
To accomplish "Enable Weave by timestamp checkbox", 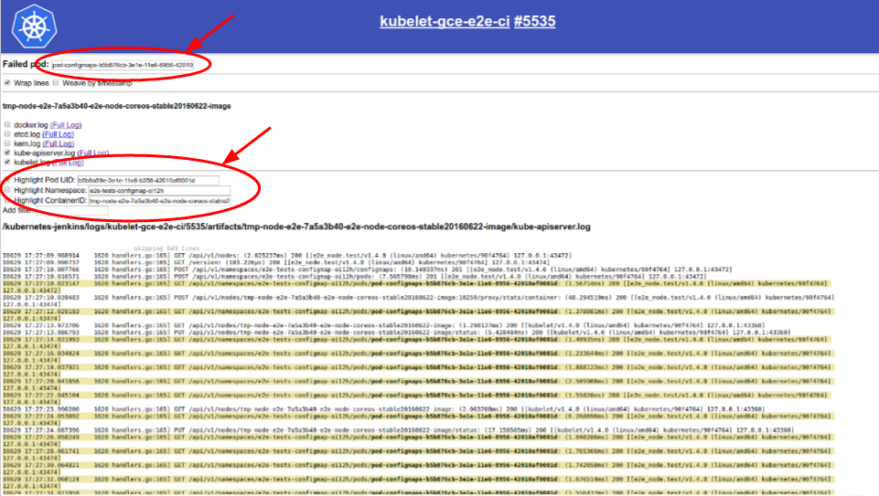I will pos(56,83).
